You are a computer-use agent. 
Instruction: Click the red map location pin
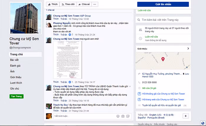click(x=163, y=59)
